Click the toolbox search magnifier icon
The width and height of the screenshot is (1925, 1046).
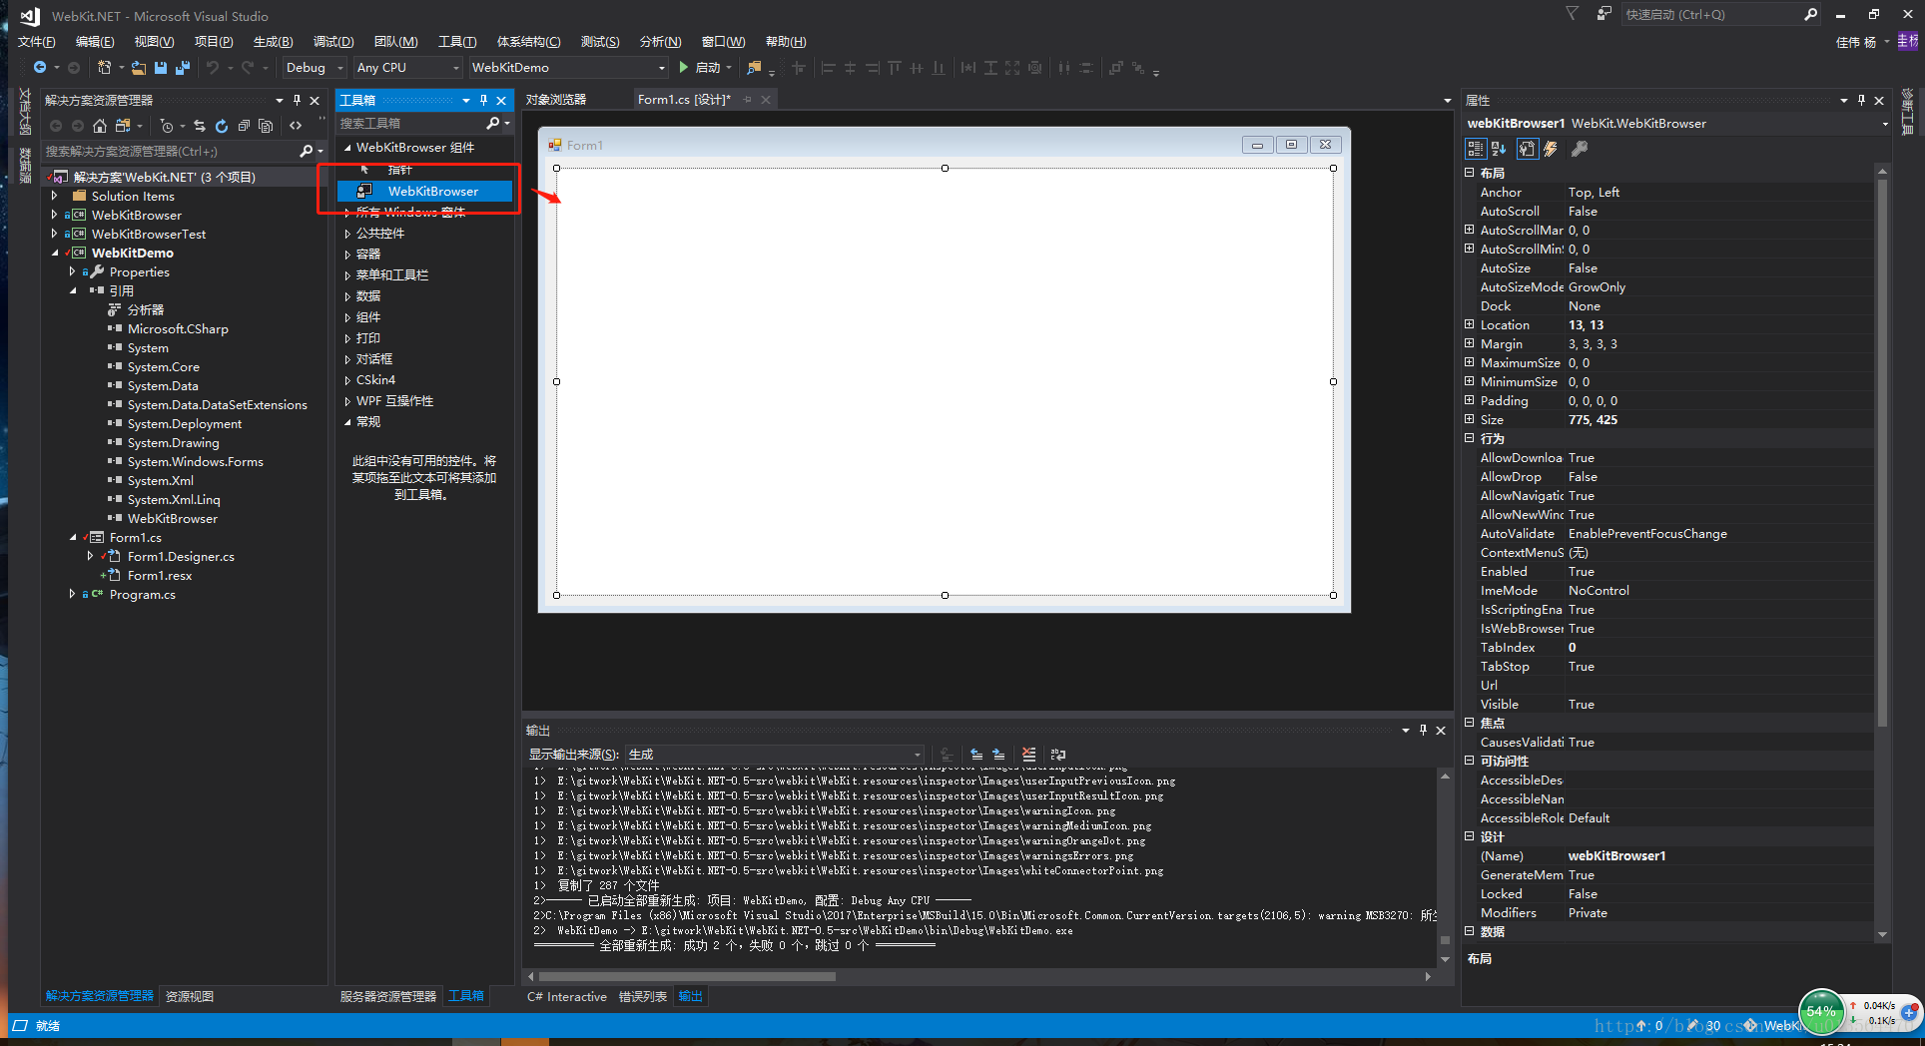pos(493,123)
